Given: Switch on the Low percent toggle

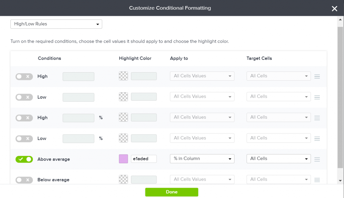Looking at the screenshot, I should (x=24, y=138).
